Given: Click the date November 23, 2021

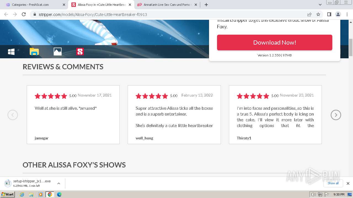Looking at the screenshot, I should point(297,95).
